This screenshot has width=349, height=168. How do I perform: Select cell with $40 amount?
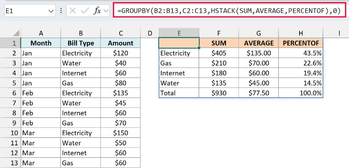121,63
